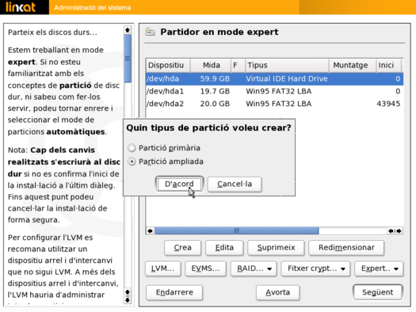Open the LVM... configuration
This screenshot has width=416, height=312.
(163, 268)
